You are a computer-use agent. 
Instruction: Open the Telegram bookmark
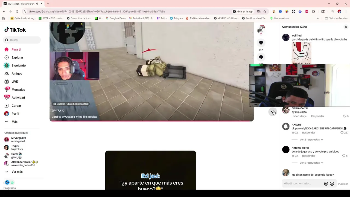[x=176, y=18]
